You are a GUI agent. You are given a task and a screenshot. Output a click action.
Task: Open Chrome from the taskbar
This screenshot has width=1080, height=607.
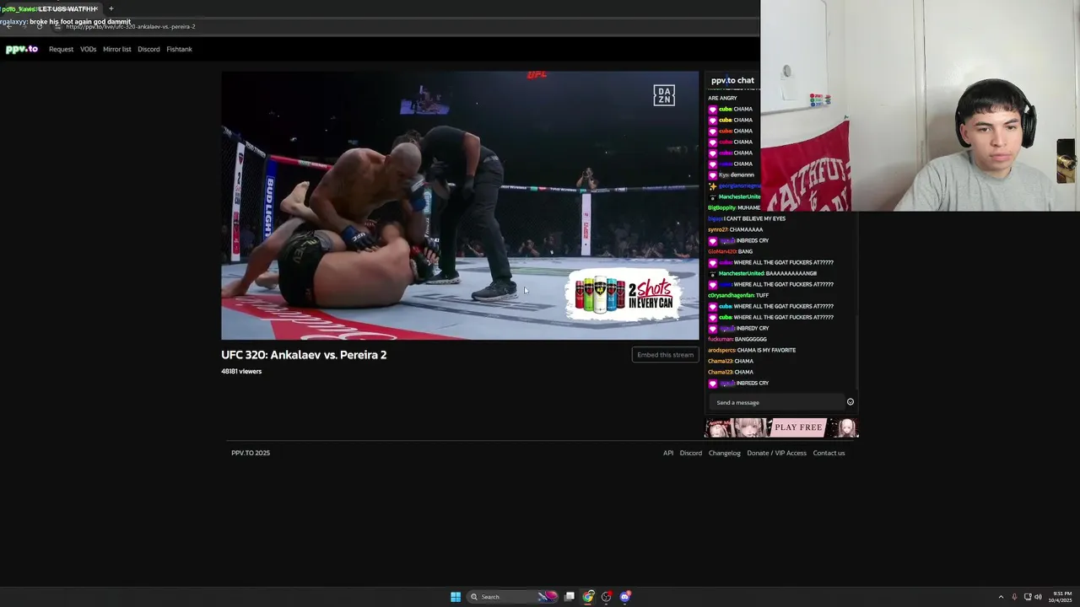tap(588, 597)
